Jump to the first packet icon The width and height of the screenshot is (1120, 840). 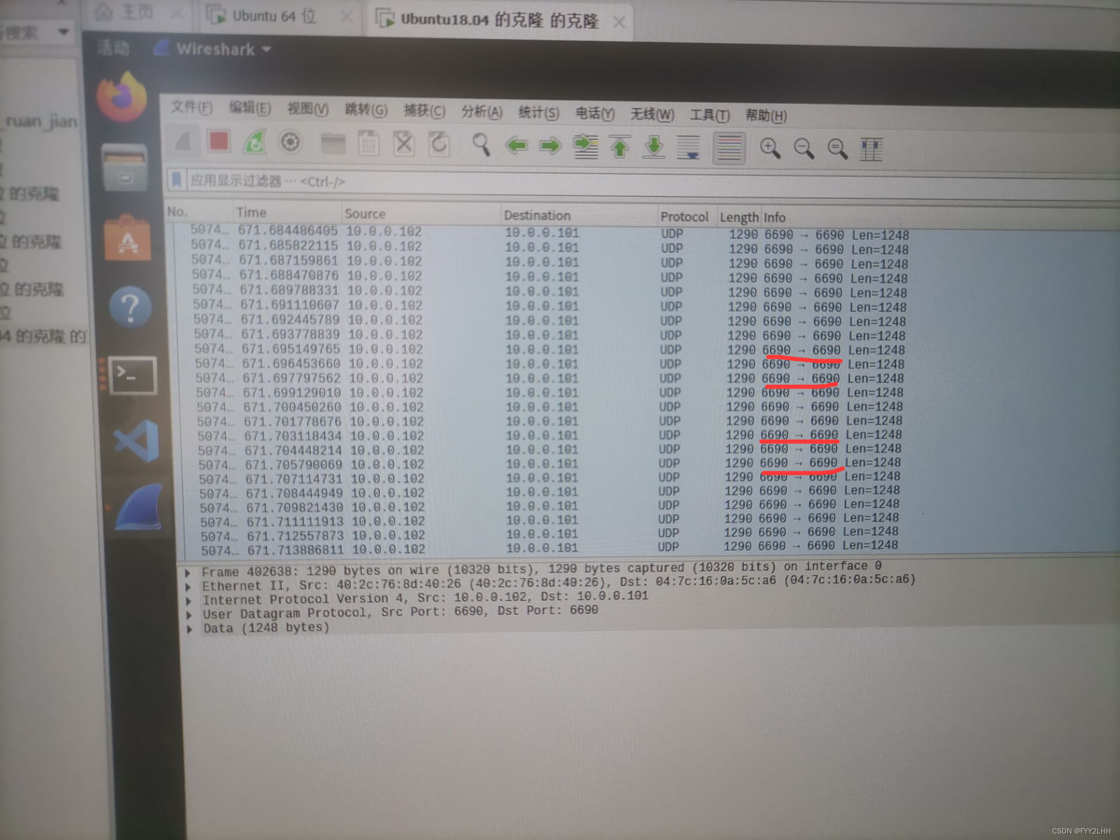(x=620, y=147)
